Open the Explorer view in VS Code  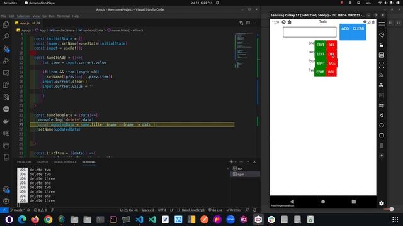tap(6, 24)
